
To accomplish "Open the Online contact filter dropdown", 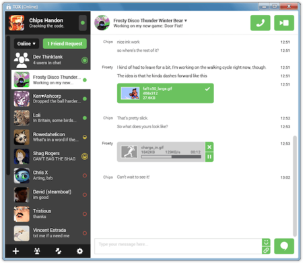I will pyautogui.click(x=26, y=44).
